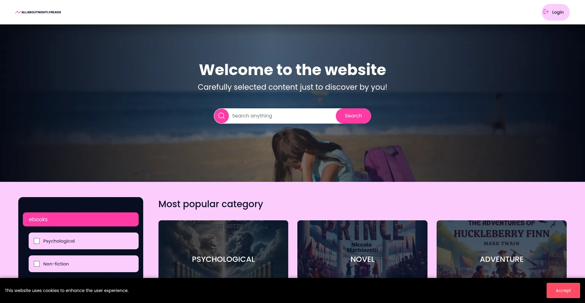The width and height of the screenshot is (585, 303).
Task: Click the cookie notice message text
Action: click(67, 290)
